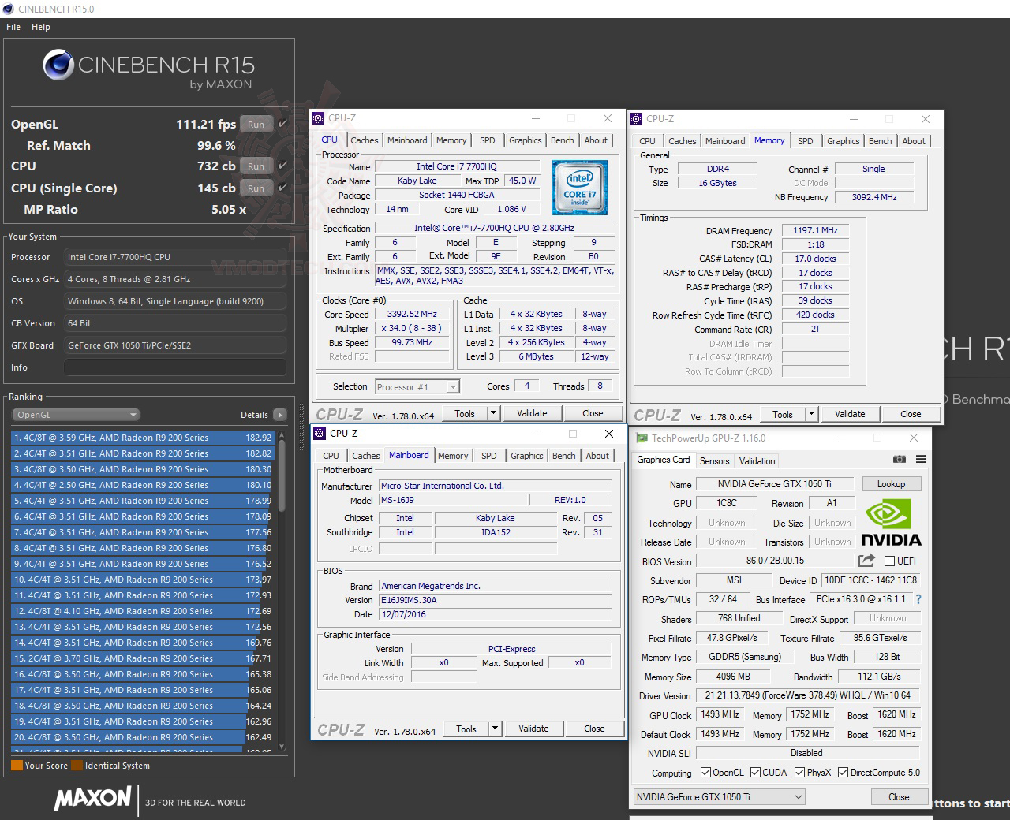Click the NVIDIA logo in GPU-Z
The width and height of the screenshot is (1010, 820).
tap(891, 524)
